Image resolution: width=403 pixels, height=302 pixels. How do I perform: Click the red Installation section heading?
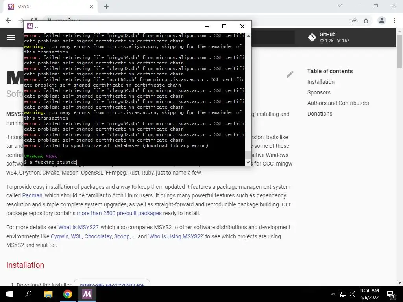click(x=25, y=265)
